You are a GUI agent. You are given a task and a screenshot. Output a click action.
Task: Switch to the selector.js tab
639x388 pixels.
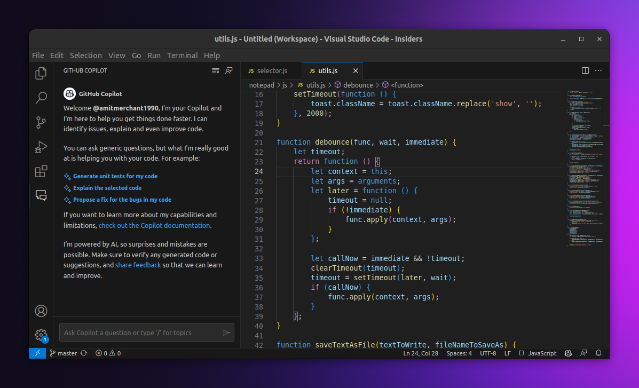pos(271,70)
